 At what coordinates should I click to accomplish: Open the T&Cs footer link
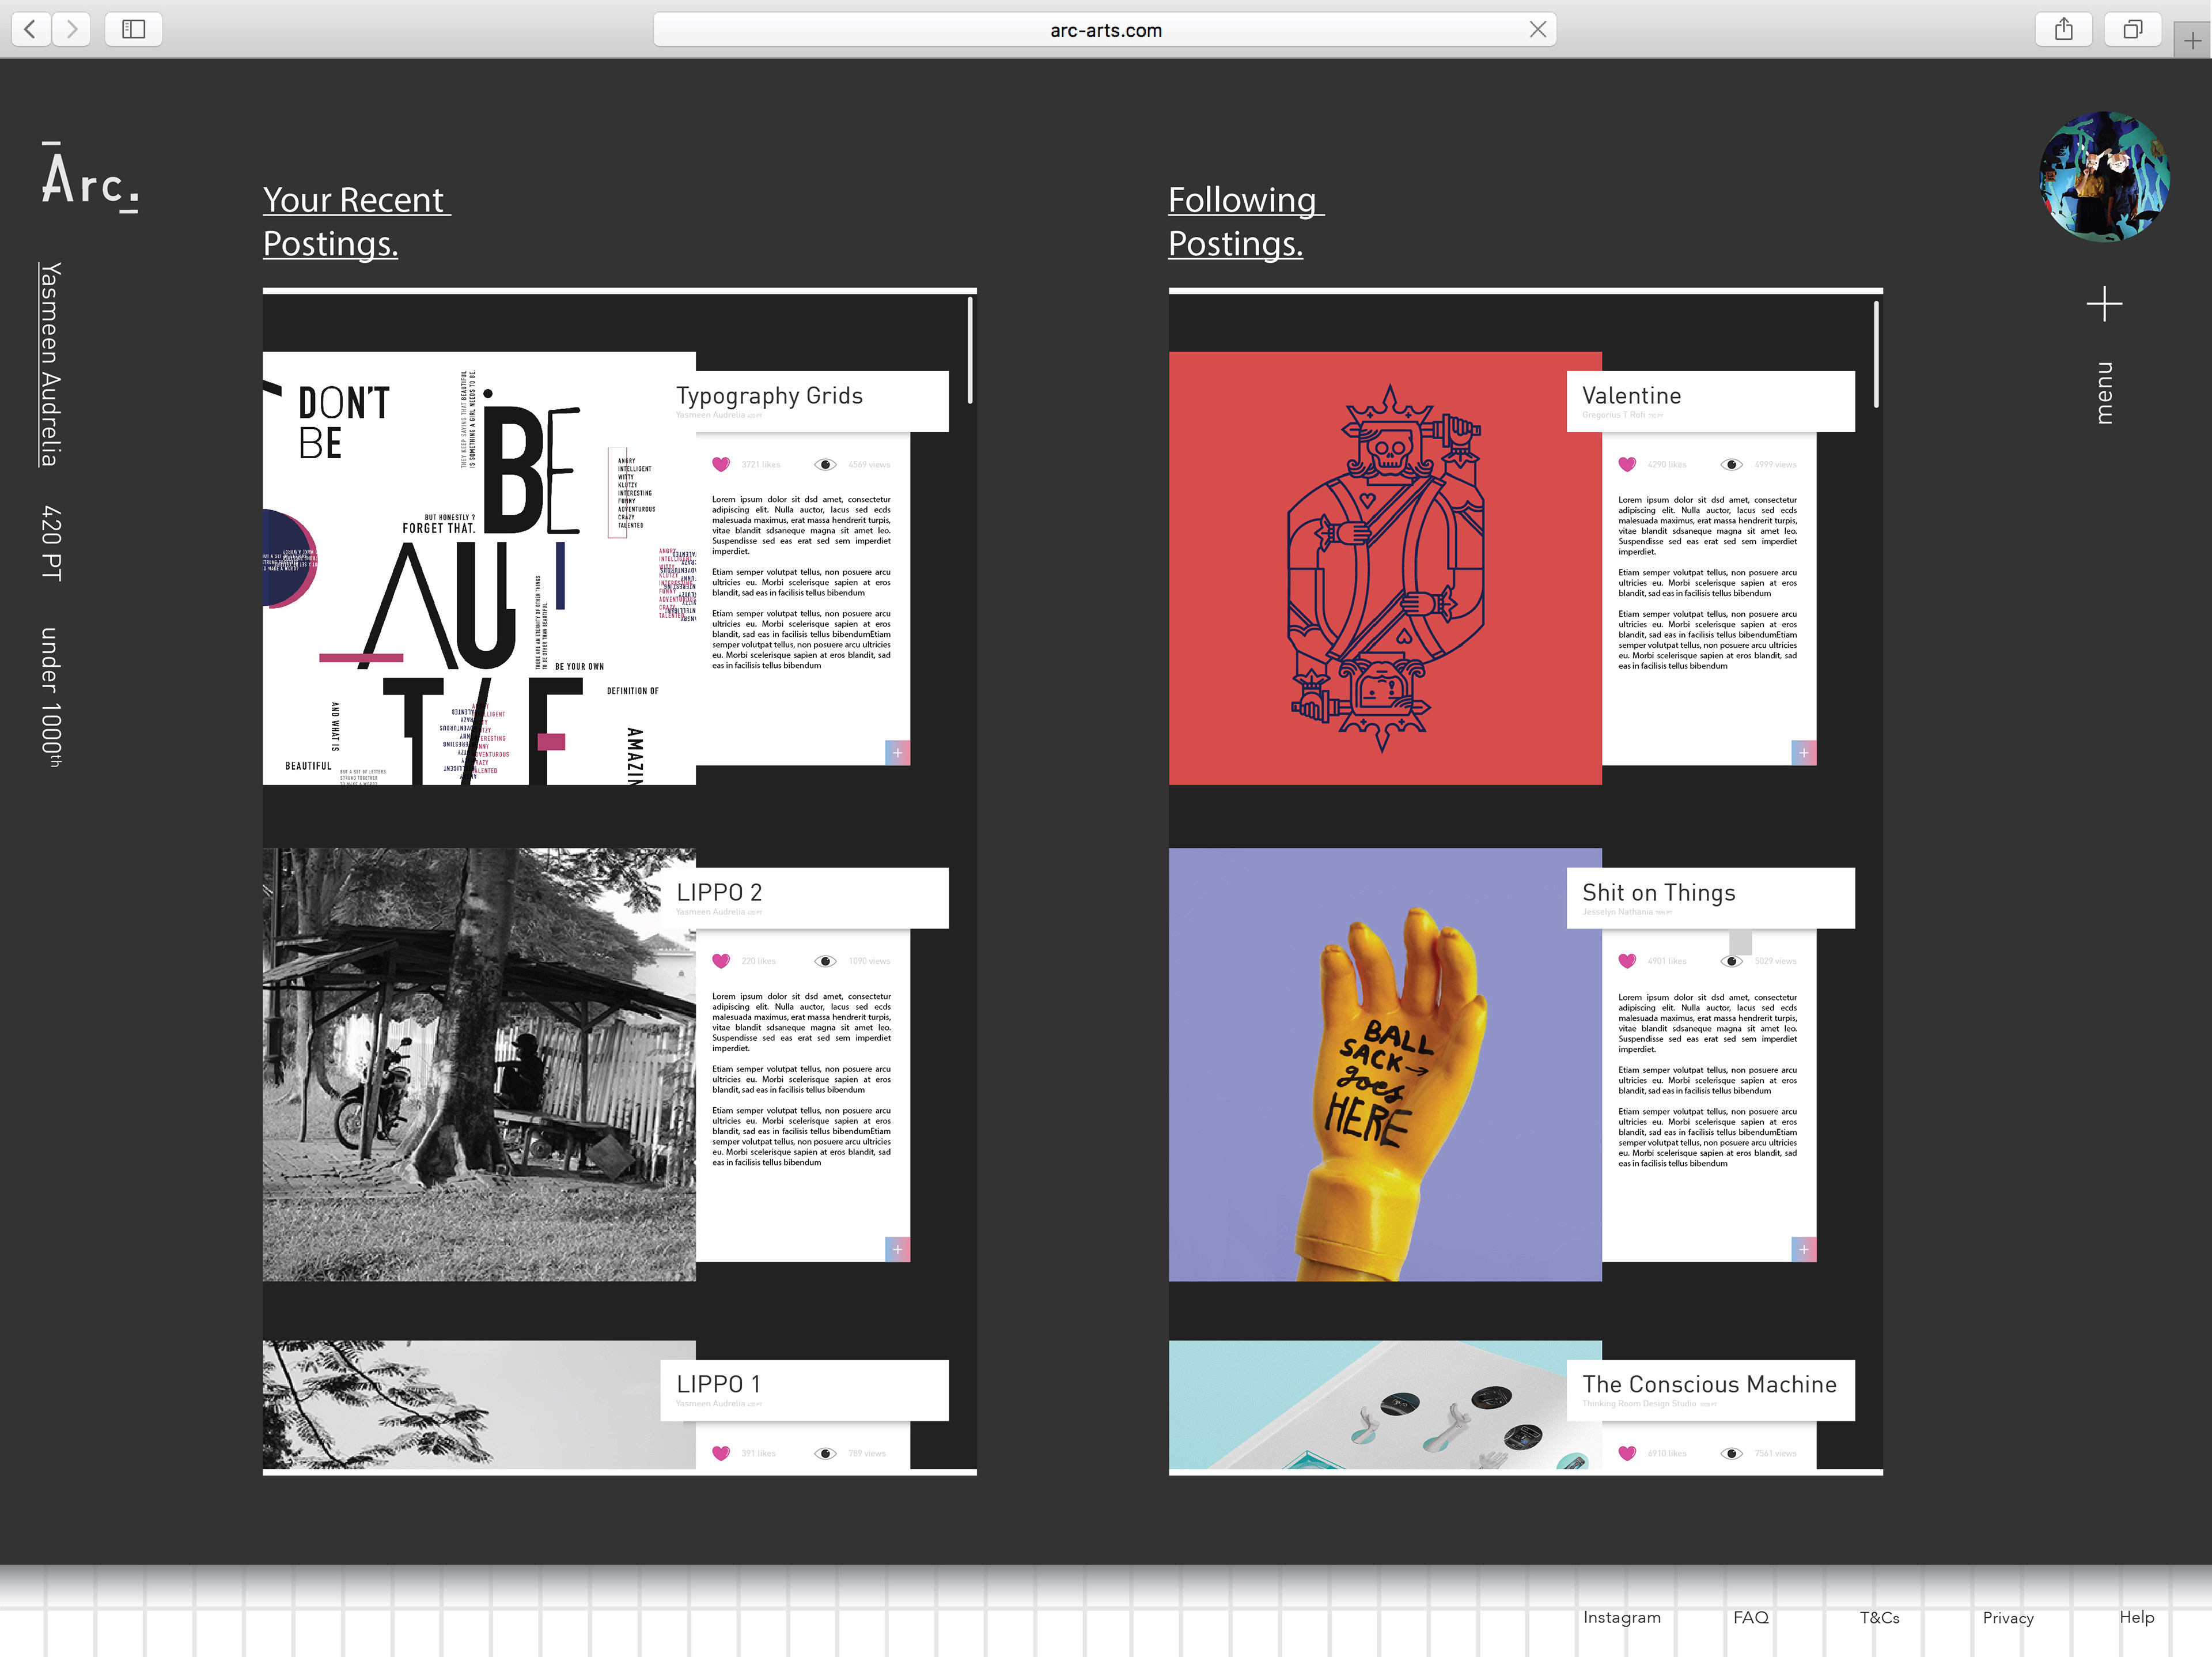click(1879, 1617)
